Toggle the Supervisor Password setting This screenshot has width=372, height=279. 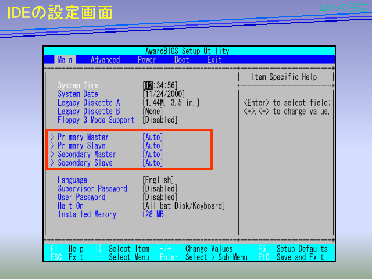160,189
